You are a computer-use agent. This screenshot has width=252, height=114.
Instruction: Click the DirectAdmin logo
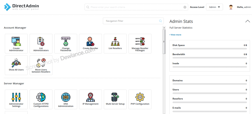pos(22,7)
